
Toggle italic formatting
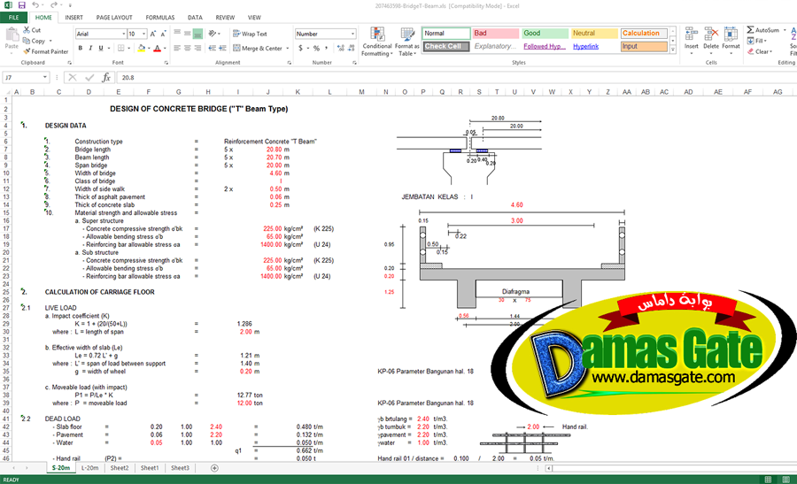click(90, 49)
